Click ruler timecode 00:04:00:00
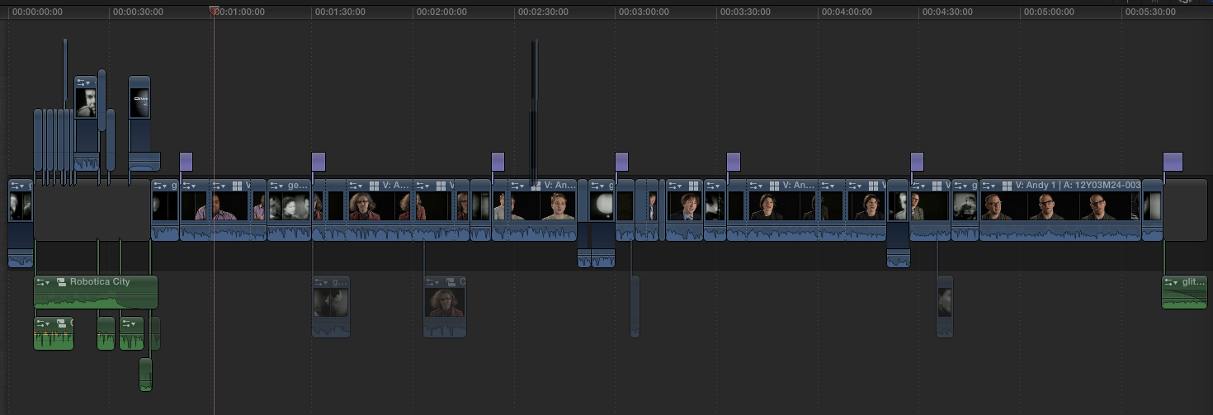The width and height of the screenshot is (1213, 415). pos(847,12)
